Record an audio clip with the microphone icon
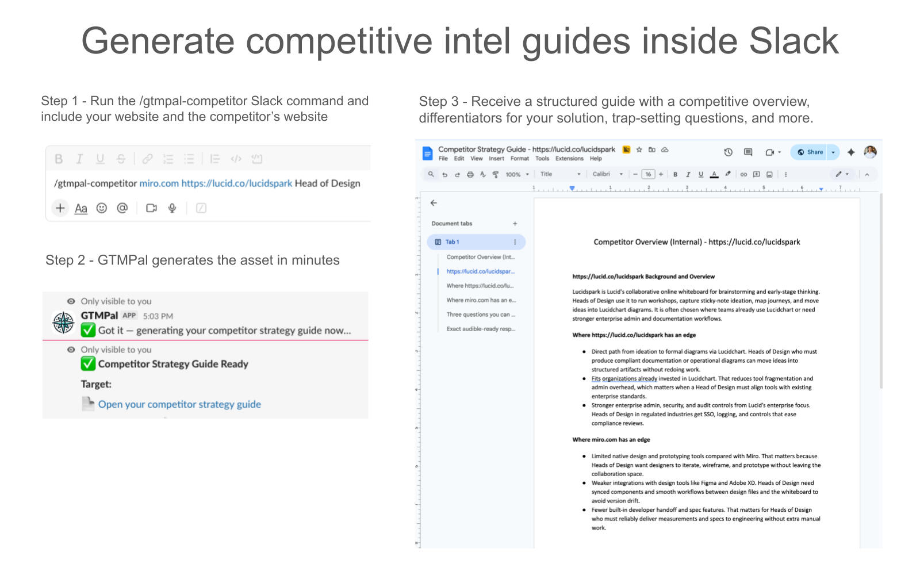Viewport: 920px width, 575px height. (x=172, y=208)
